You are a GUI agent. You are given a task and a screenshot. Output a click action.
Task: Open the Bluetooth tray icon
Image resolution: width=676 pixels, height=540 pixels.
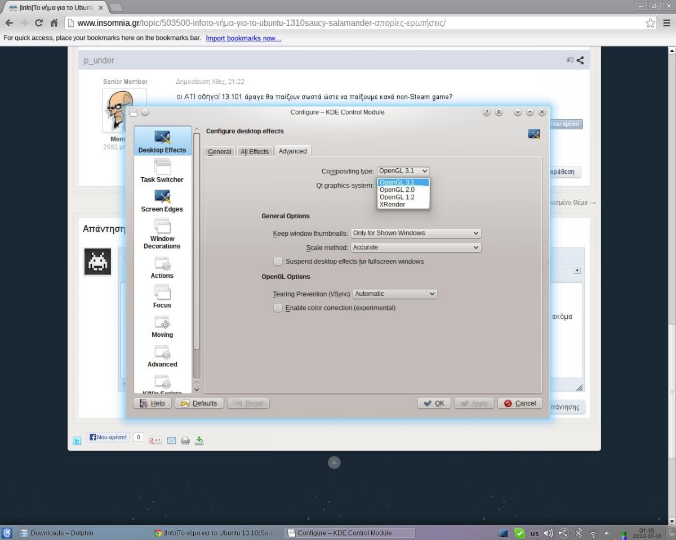pos(579,533)
